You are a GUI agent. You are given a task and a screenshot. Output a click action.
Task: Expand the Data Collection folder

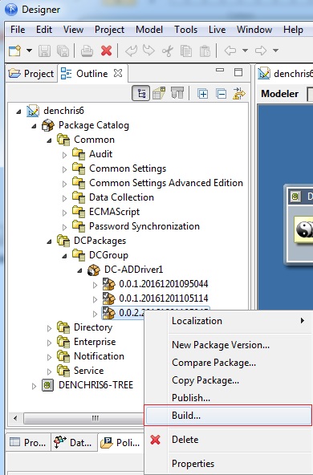(64, 198)
